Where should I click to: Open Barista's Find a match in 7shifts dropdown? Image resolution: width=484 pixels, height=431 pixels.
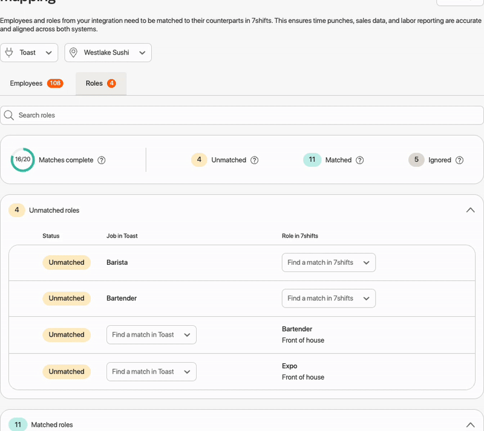tap(329, 262)
